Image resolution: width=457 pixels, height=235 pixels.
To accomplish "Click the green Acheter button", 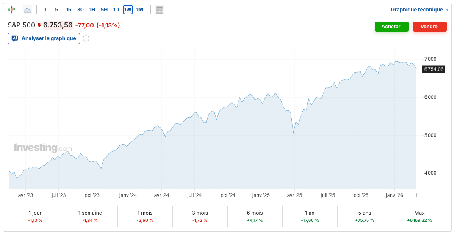I will 391,27.
